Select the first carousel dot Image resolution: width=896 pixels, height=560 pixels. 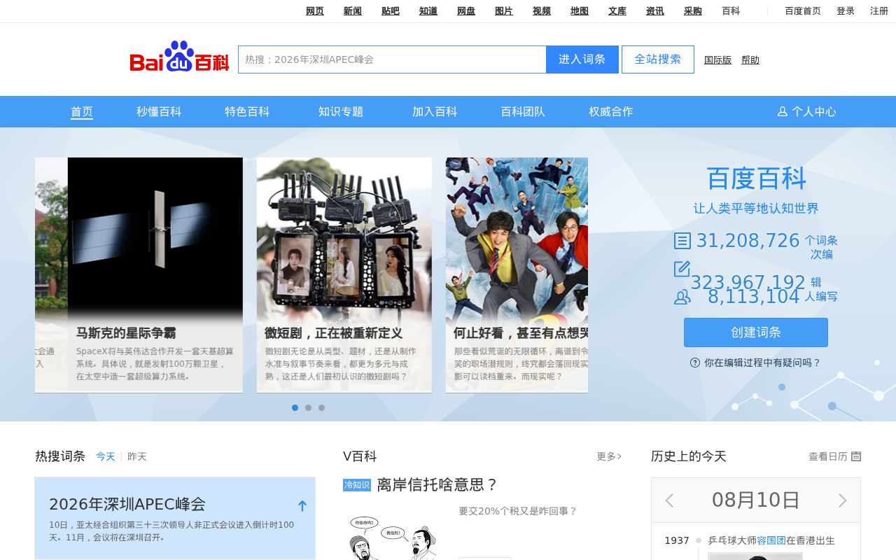(295, 407)
